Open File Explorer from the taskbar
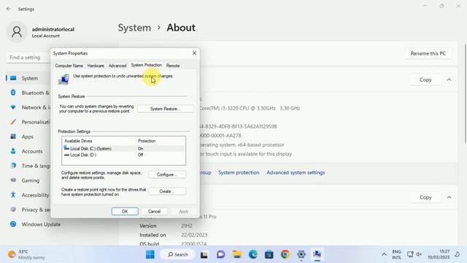Image resolution: width=467 pixels, height=263 pixels. (x=237, y=254)
